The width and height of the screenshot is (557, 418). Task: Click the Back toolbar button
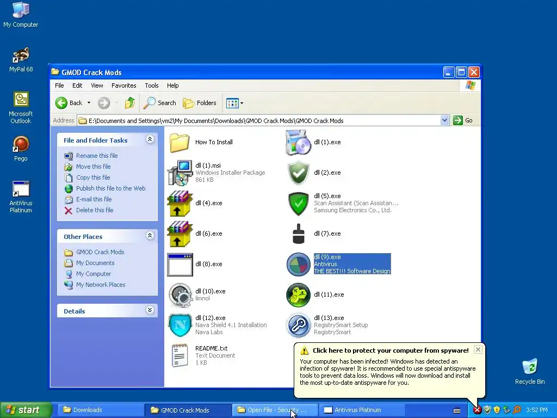69,103
